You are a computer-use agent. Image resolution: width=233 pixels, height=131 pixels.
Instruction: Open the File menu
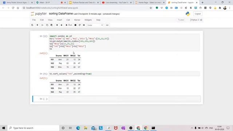[34, 20]
